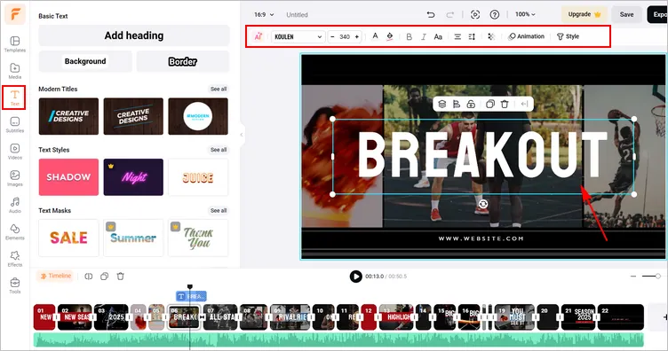Change the text color with A icon

tap(375, 36)
